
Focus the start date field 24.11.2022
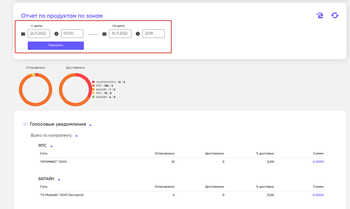pos(39,33)
